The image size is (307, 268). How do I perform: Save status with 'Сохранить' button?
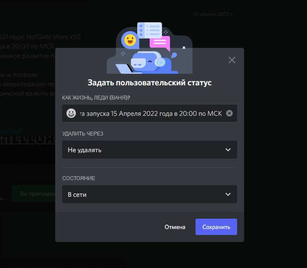pos(216,227)
